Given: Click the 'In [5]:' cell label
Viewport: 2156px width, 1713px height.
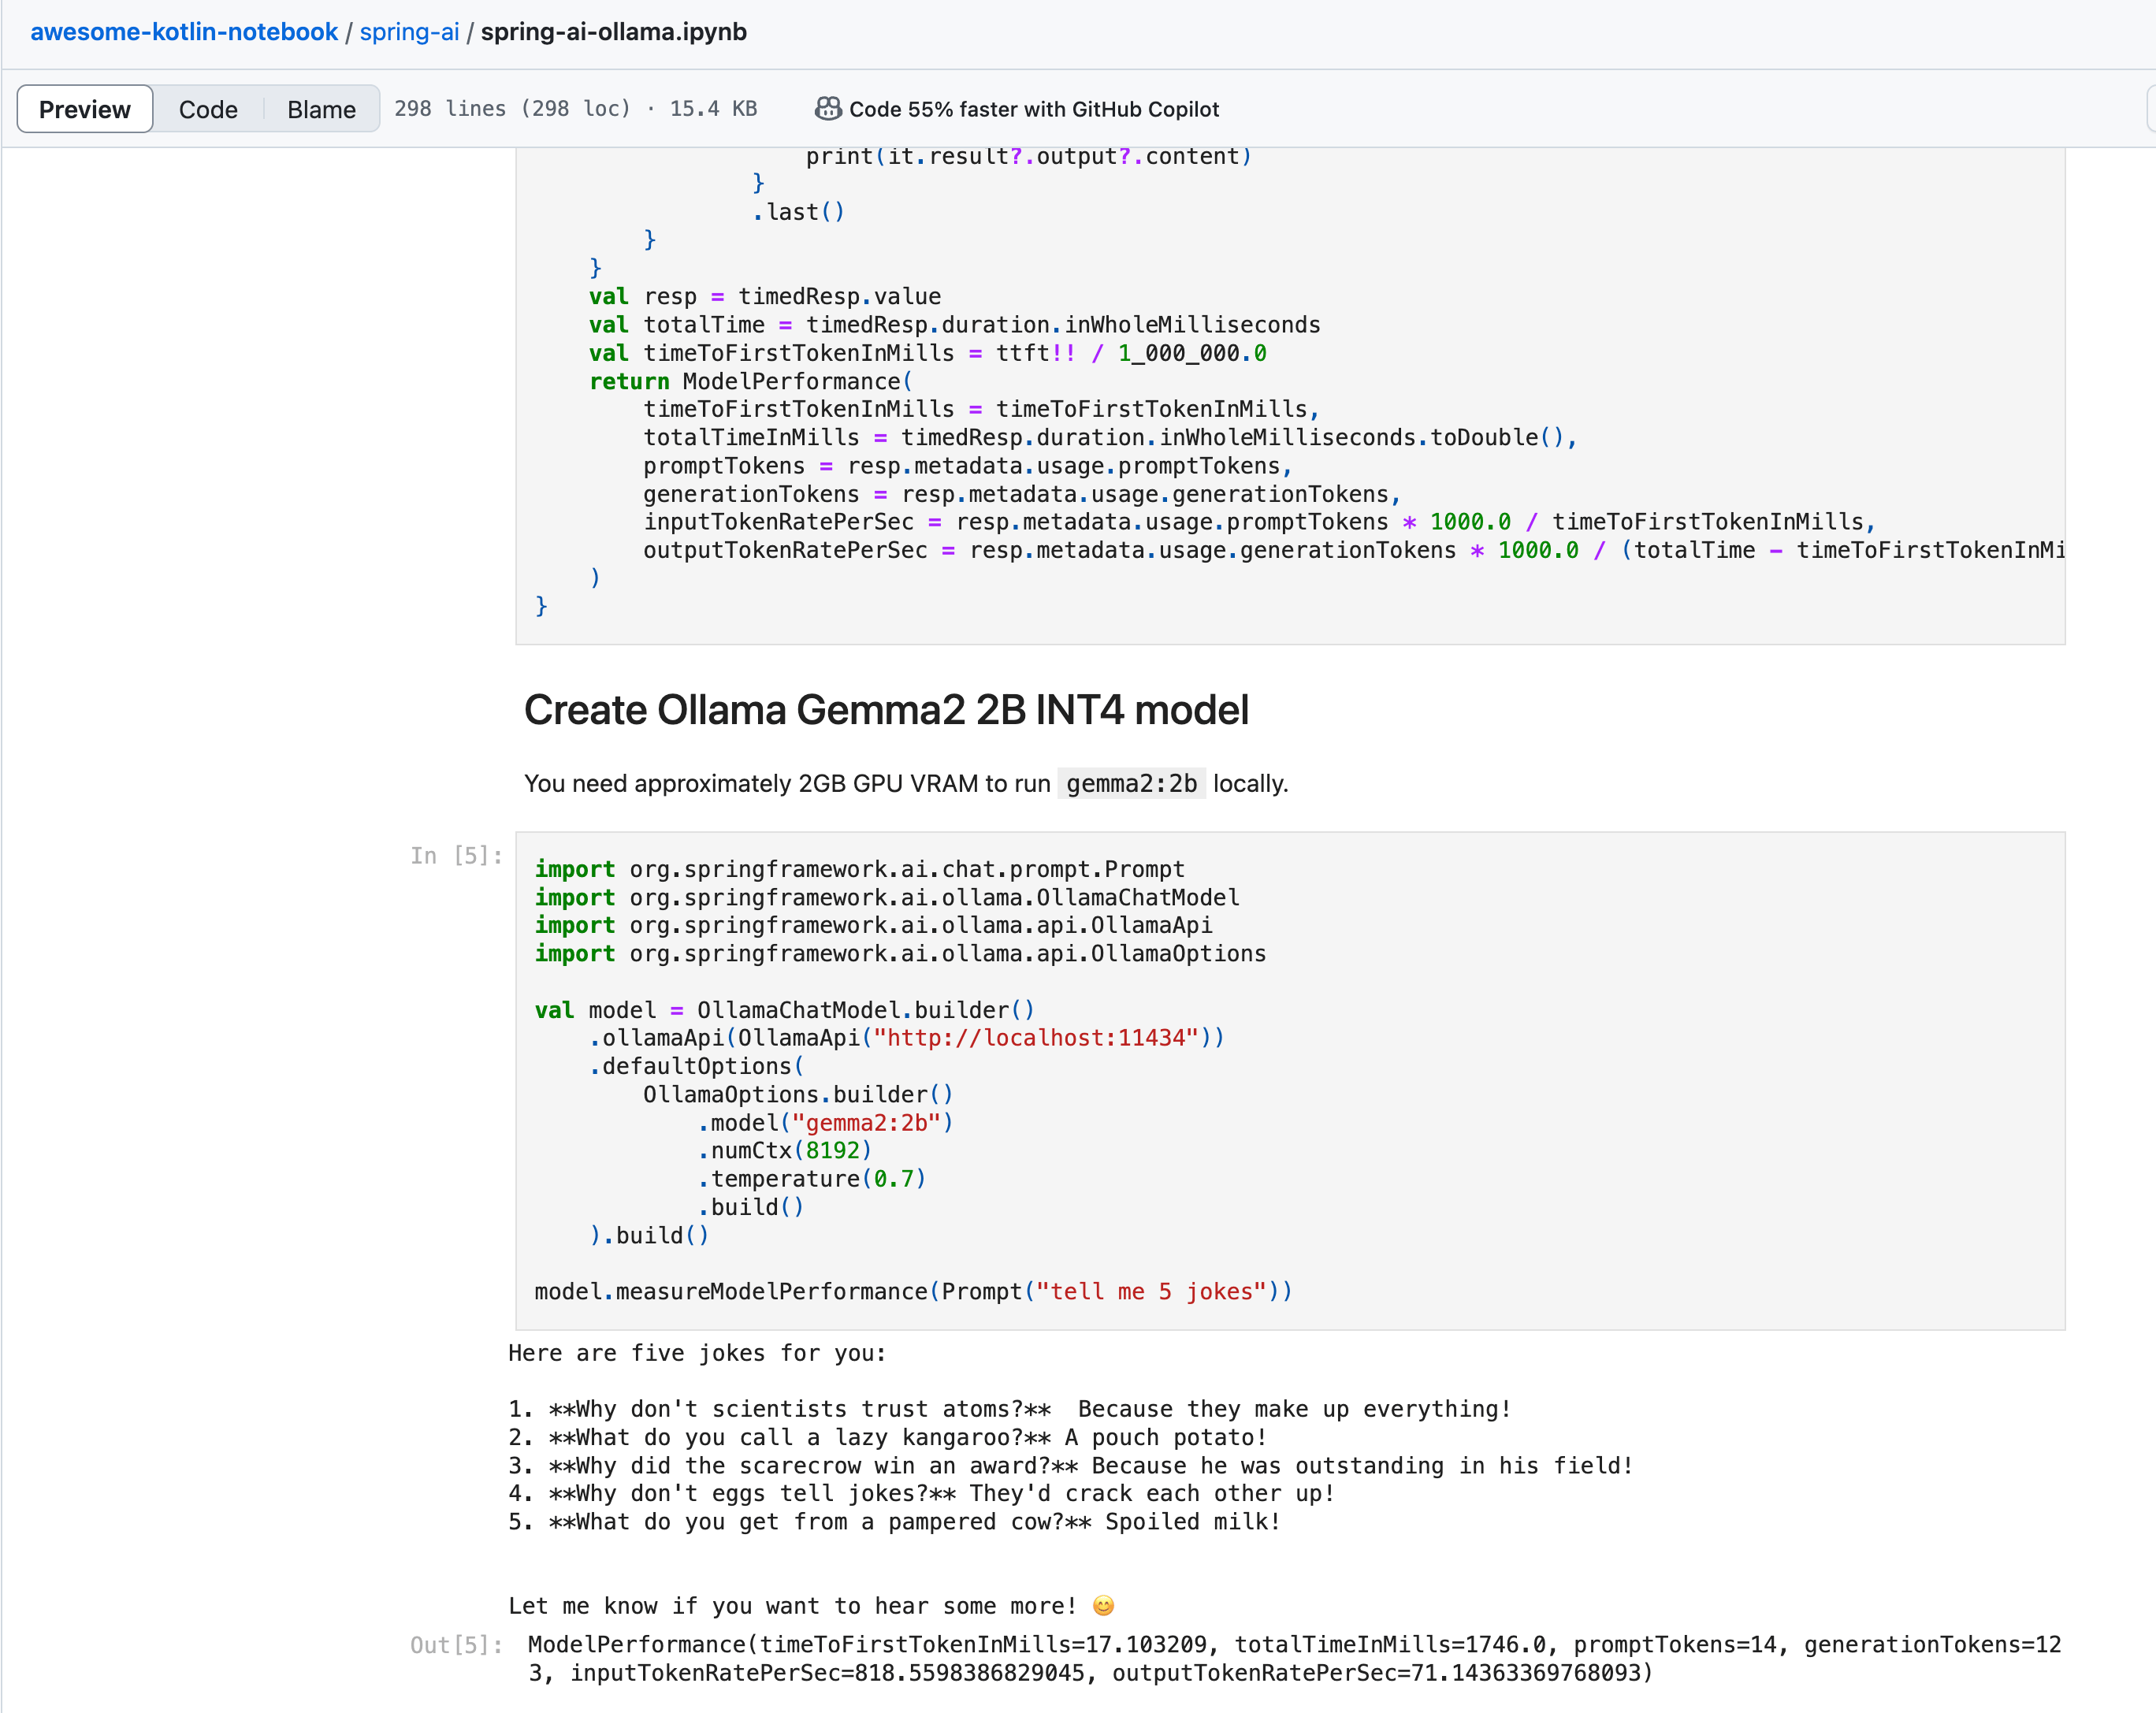Looking at the screenshot, I should click(x=456, y=855).
